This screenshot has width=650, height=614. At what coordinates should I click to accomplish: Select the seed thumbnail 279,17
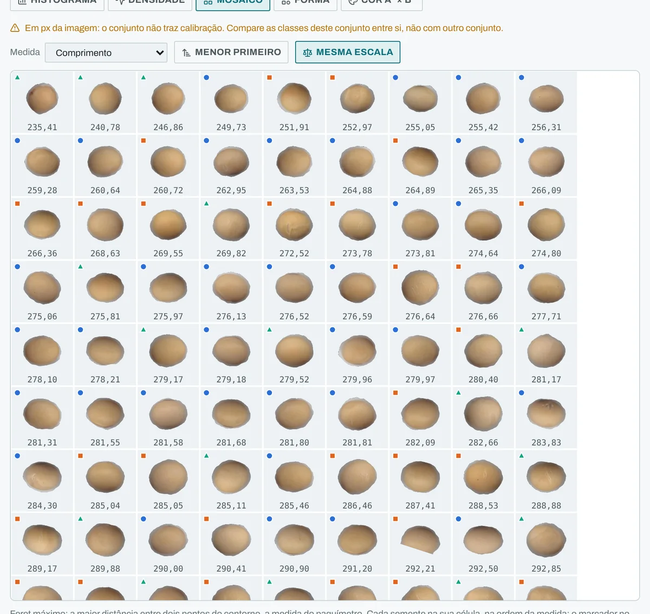tap(168, 354)
